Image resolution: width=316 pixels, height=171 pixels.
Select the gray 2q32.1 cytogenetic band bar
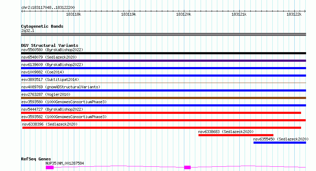coord(163,34)
